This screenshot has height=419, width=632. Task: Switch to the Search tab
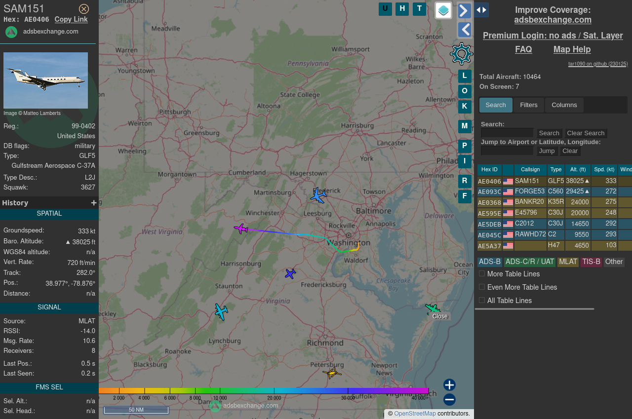496,105
